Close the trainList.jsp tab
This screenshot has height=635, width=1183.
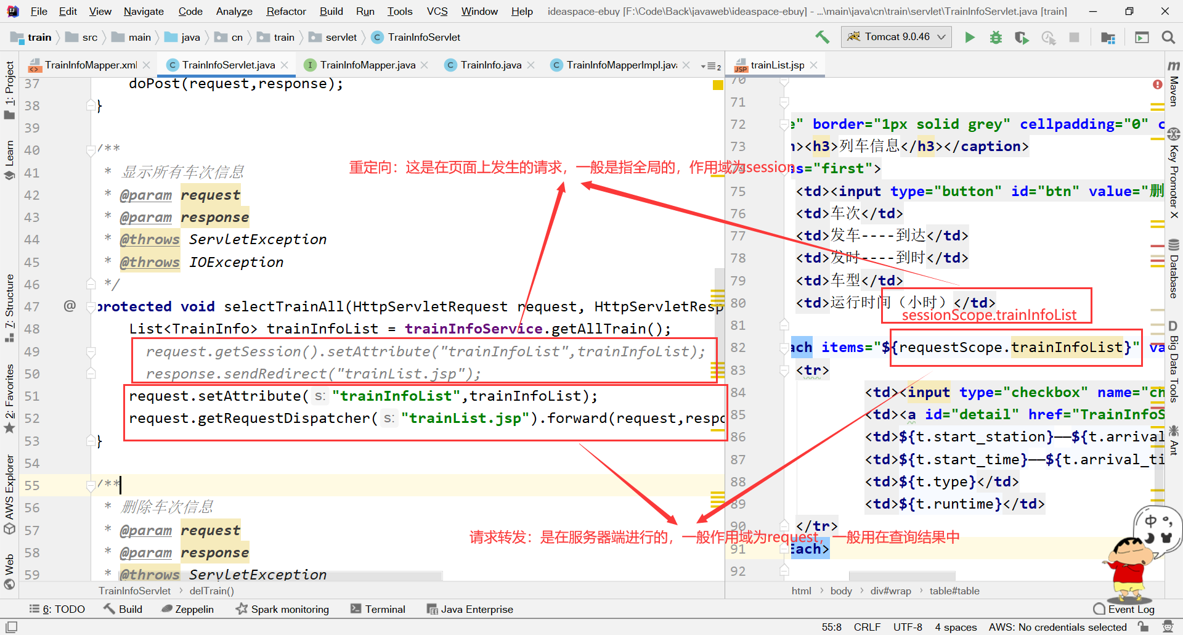814,65
